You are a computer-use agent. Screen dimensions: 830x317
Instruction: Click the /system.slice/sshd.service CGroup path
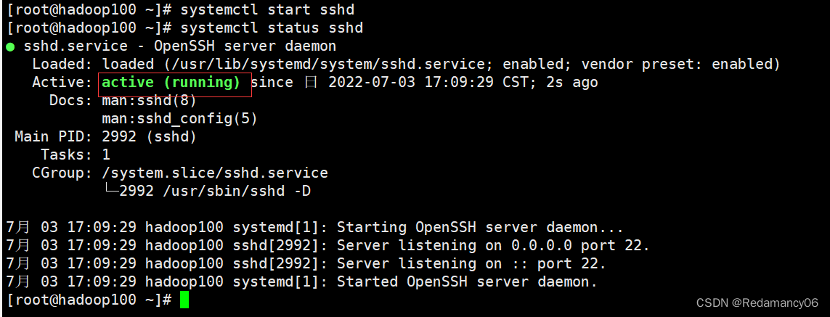click(215, 173)
